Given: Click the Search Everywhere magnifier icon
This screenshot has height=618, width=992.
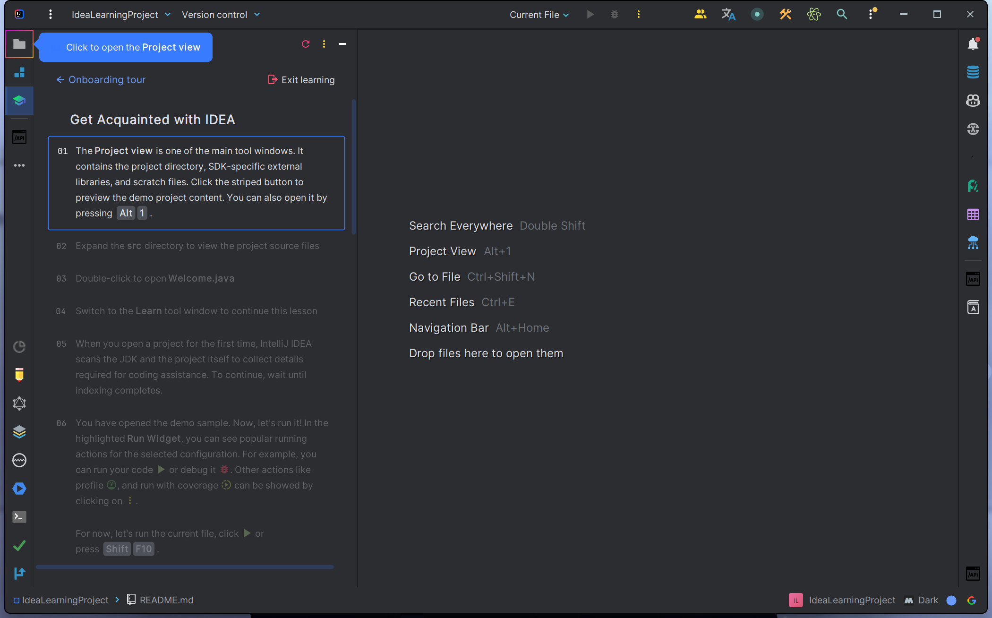Looking at the screenshot, I should point(842,14).
